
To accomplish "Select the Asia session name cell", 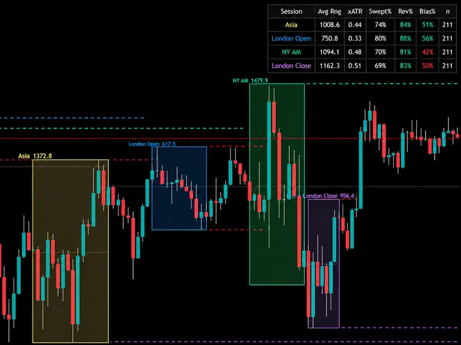I will pos(291,25).
